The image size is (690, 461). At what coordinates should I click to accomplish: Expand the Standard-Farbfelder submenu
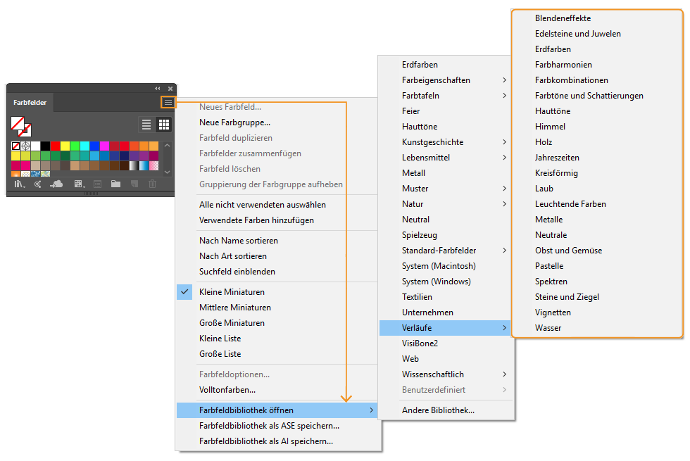pyautogui.click(x=445, y=251)
